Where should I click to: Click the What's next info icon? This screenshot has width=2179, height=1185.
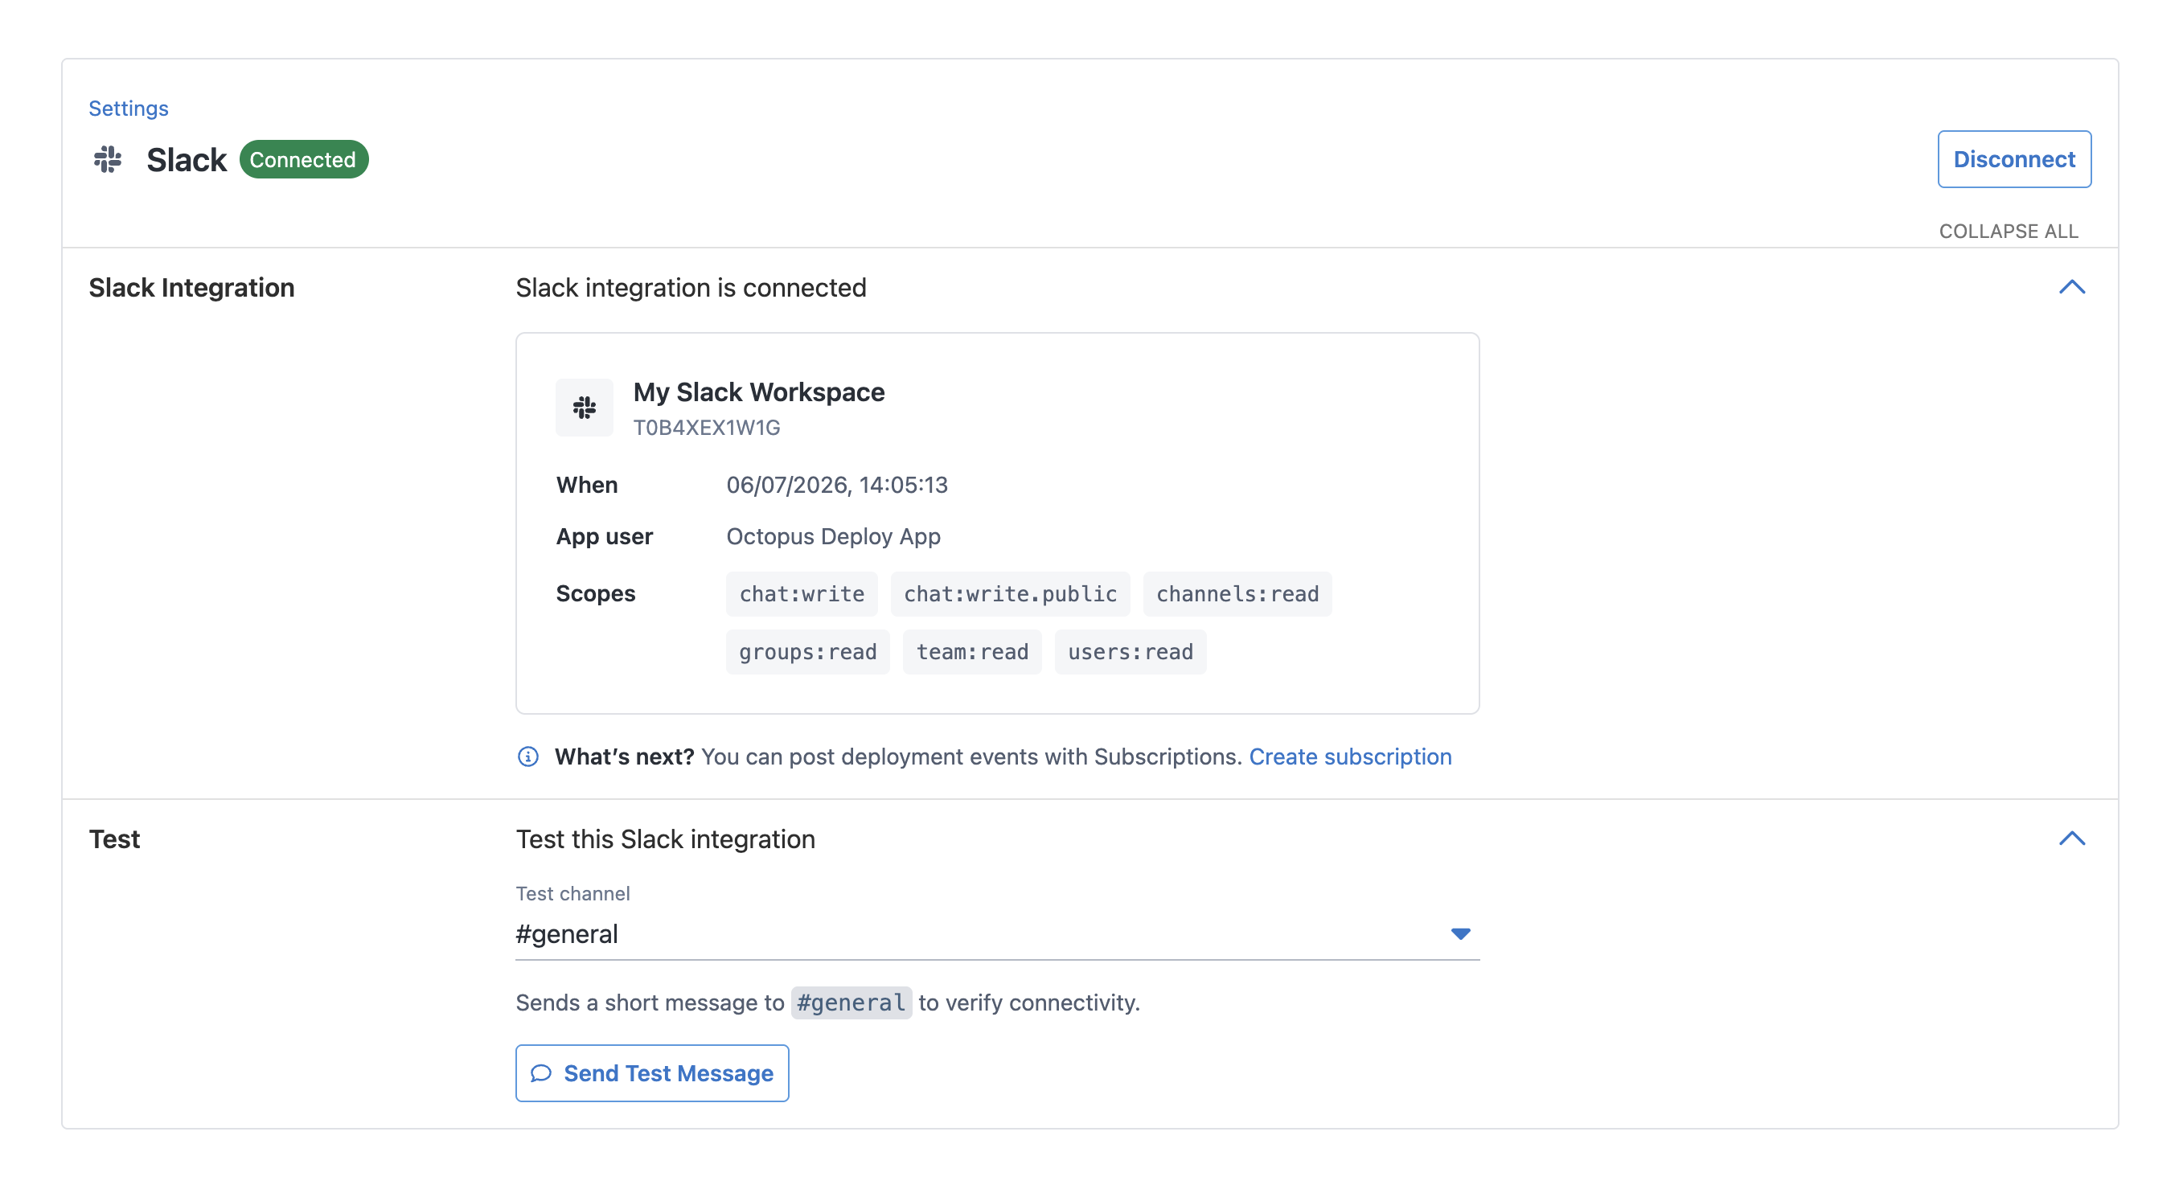click(527, 757)
